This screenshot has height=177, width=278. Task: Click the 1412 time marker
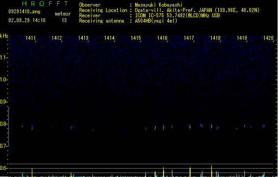click(57, 38)
